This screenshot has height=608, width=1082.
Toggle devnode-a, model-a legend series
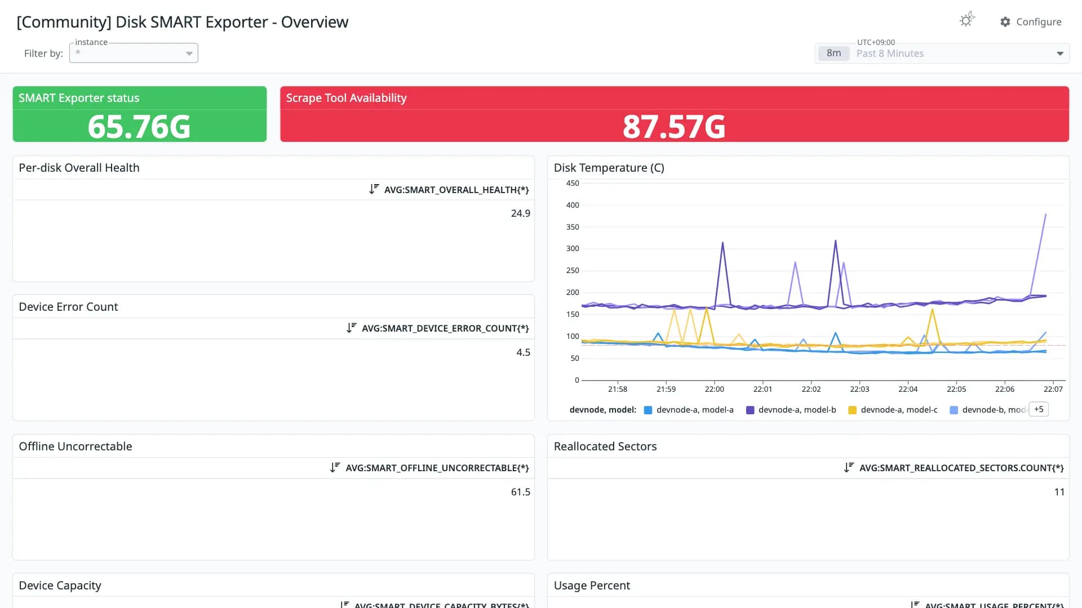coord(689,410)
